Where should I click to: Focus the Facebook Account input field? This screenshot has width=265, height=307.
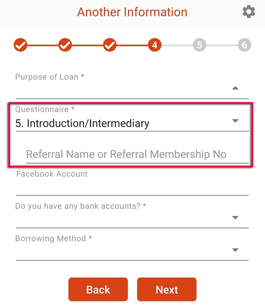(132, 188)
